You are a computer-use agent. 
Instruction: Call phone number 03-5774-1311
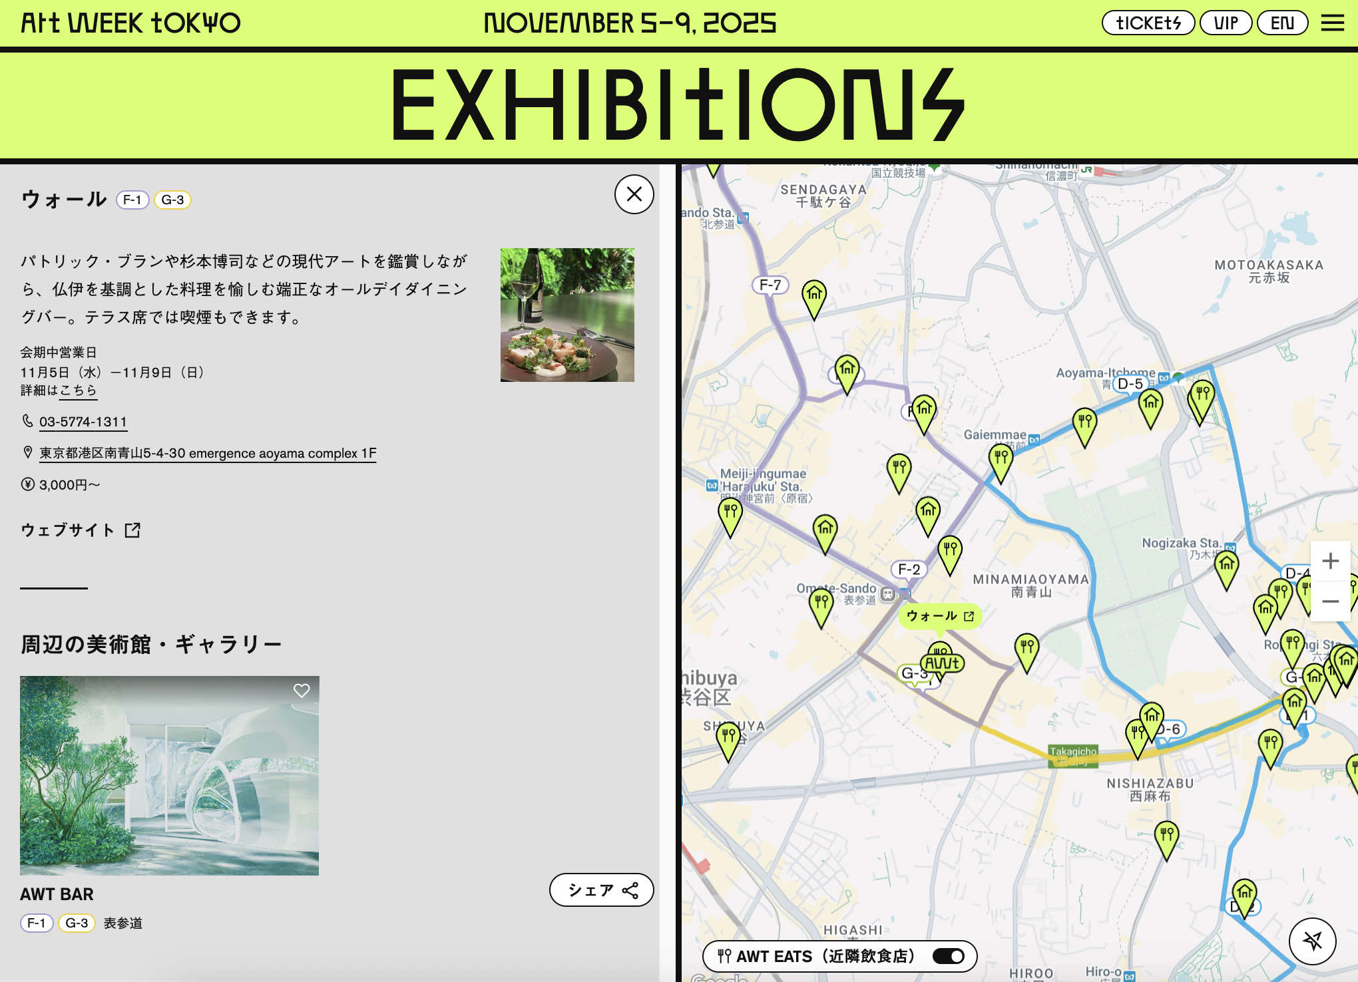click(x=83, y=422)
